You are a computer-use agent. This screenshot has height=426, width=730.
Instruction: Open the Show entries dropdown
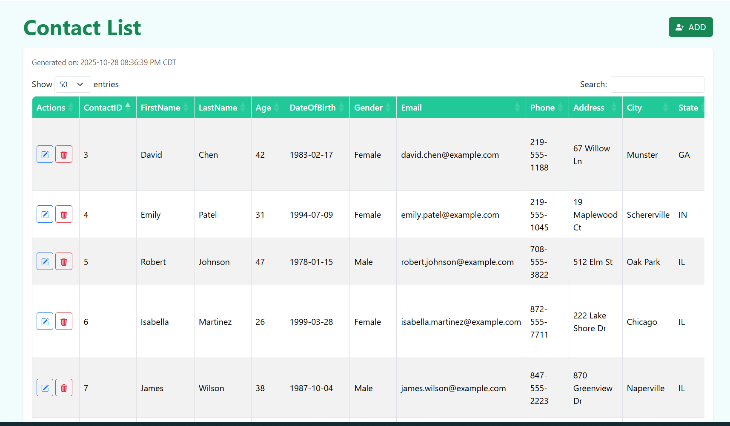[x=72, y=84]
